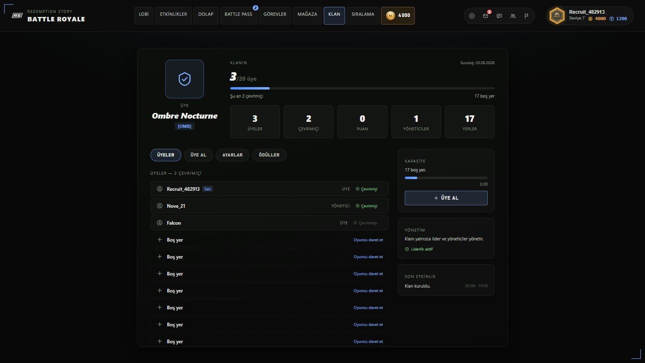Click first Oyuncu davet et link
The width and height of the screenshot is (645, 363).
tap(368, 240)
